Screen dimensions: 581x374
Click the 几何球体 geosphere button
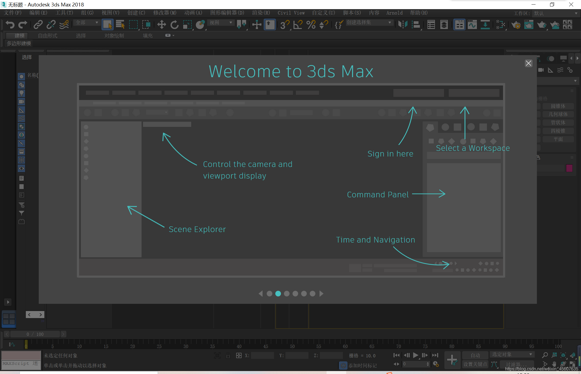point(558,114)
